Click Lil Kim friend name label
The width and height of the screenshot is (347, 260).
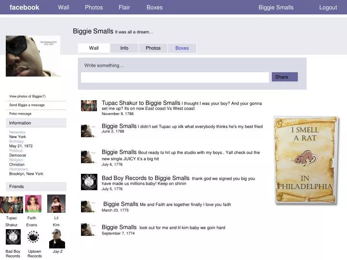(x=56, y=221)
